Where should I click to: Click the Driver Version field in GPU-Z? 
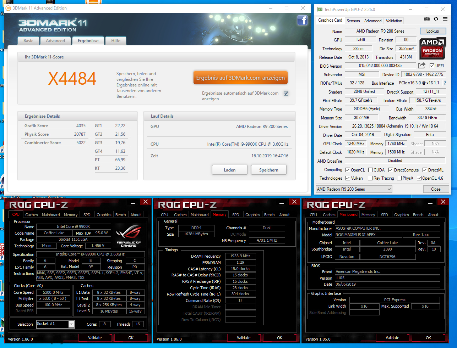pos(395,126)
